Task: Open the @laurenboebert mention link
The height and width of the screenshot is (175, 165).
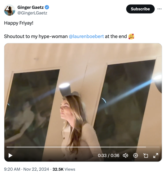Action: tap(86, 36)
